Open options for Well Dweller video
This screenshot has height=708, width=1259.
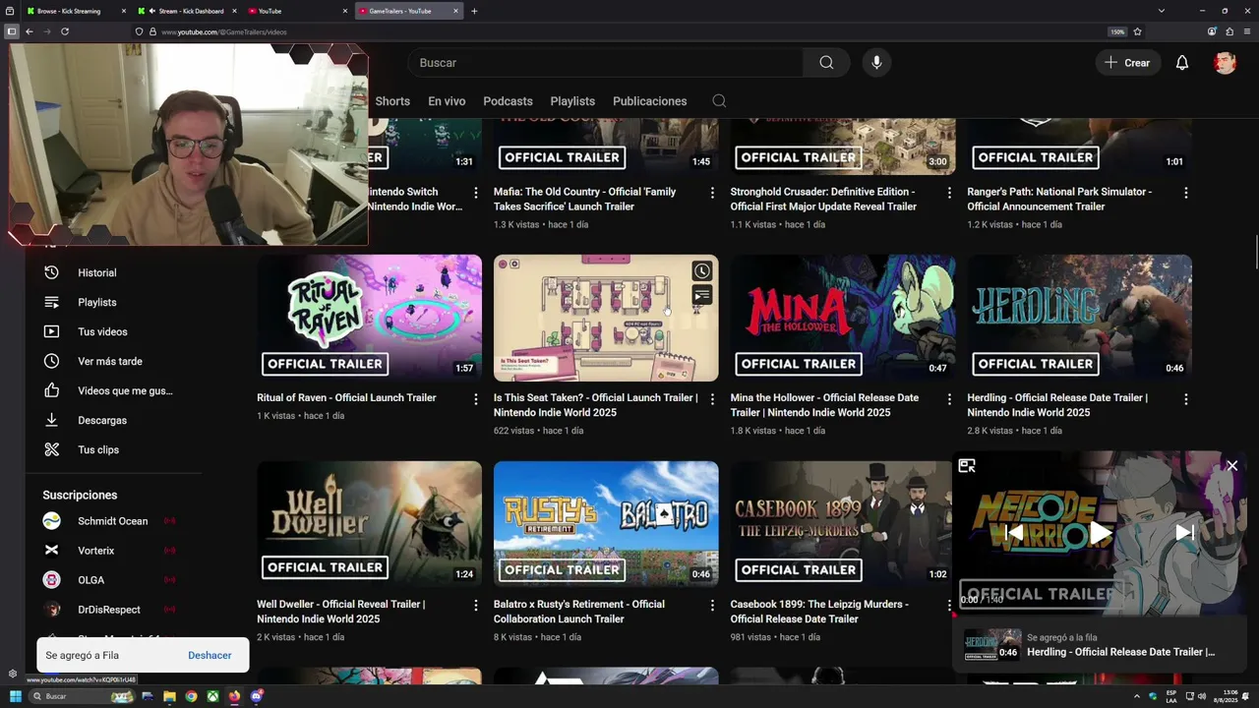point(475,606)
